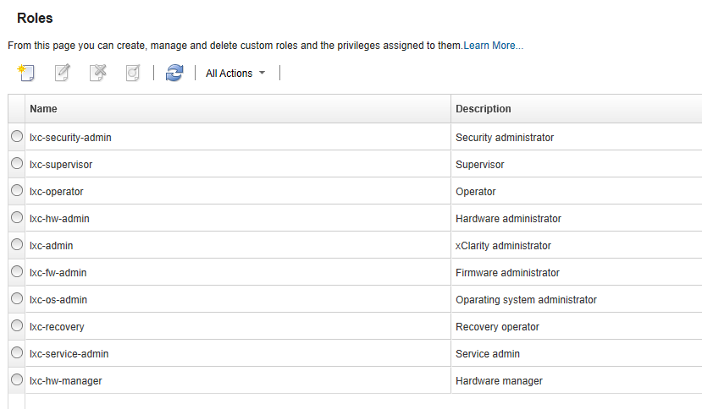Click the Firmware administrator description cell
This screenshot has width=702, height=409.
(507, 273)
